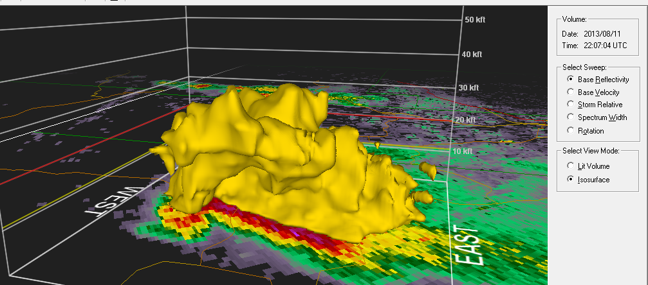Click the 10 kft altitude label

[x=461, y=151]
